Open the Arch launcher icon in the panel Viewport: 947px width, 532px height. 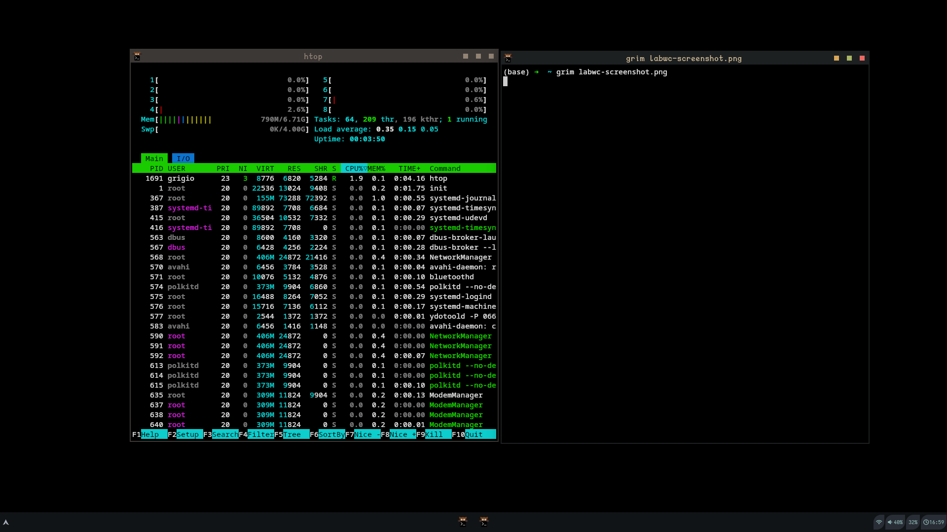(6, 522)
